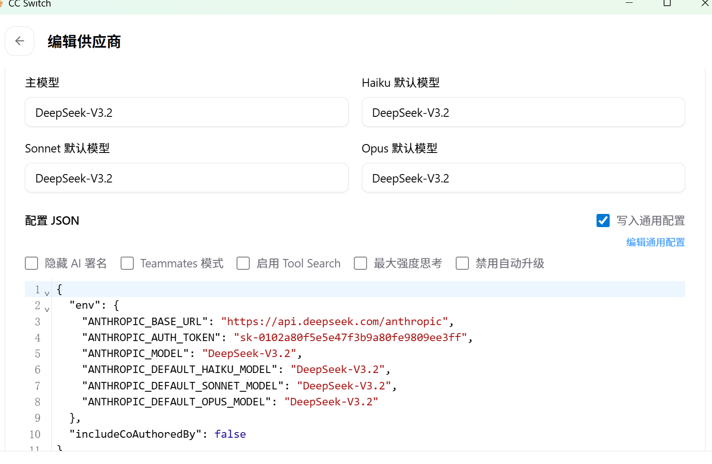This screenshot has width=712, height=464.
Task: Turn on 最大强度思考 checkbox
Action: (x=360, y=263)
